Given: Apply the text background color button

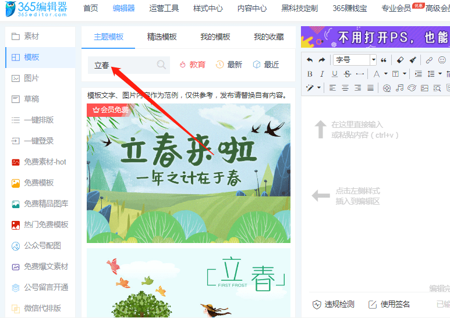Looking at the screenshot, I should [395, 74].
